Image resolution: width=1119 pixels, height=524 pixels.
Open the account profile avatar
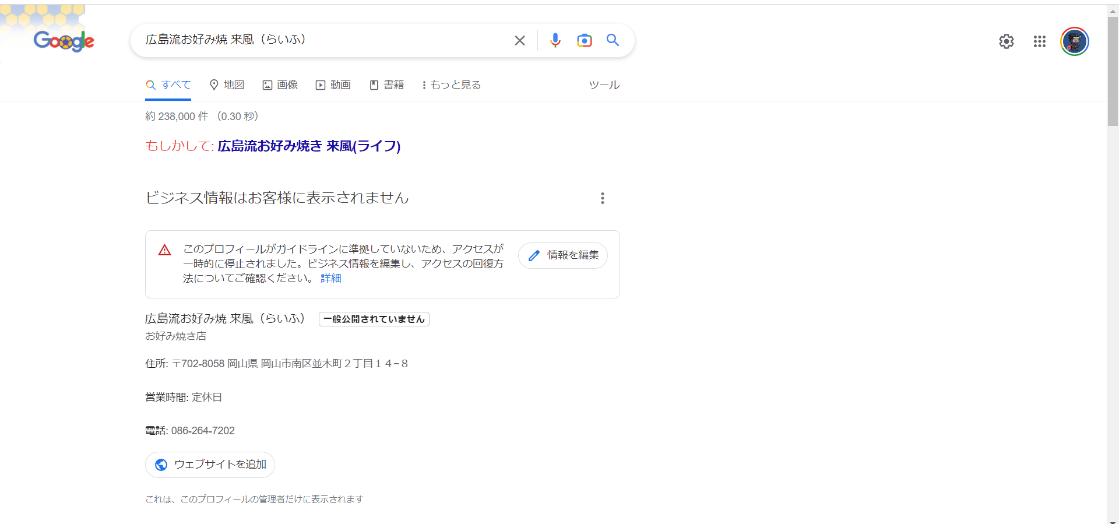pyautogui.click(x=1075, y=41)
